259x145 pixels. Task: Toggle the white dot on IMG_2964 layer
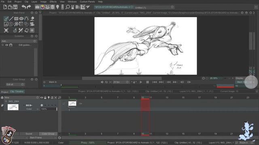(x=42, y=105)
